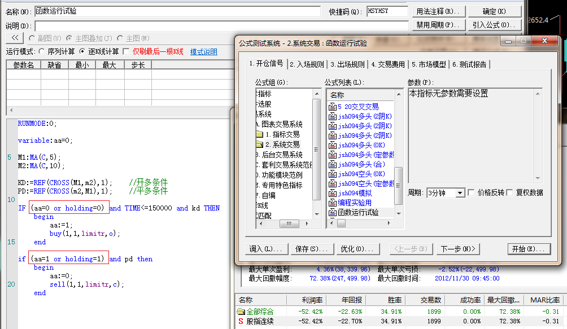This screenshot has width=567, height=329.
Task: Switch to the 4.交易费用 tab
Action: pyautogui.click(x=388, y=64)
